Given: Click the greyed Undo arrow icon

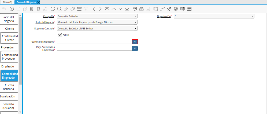Looking at the screenshot, I should [x=4, y=9].
